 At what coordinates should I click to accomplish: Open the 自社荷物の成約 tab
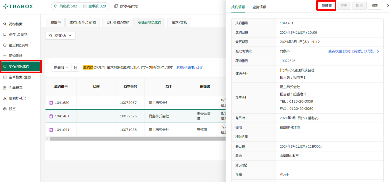coord(118,23)
